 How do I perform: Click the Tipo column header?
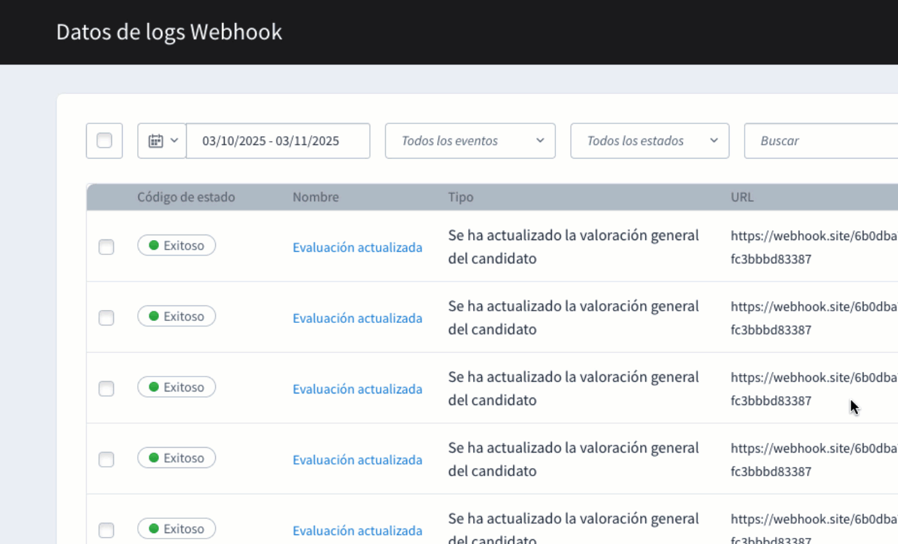462,197
